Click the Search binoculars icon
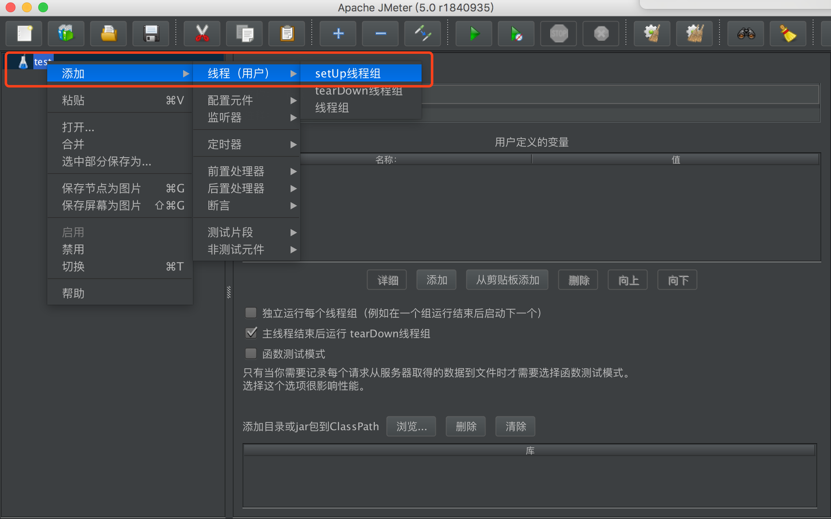The image size is (831, 519). coord(746,33)
